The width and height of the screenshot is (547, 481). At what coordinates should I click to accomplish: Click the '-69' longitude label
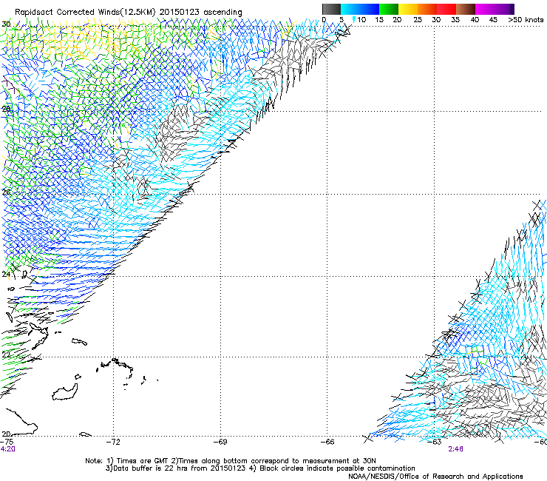220,442
